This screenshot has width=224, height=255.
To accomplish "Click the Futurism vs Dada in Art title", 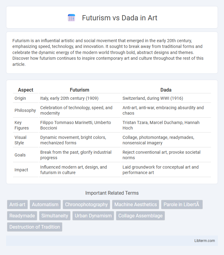I will (120, 18).
